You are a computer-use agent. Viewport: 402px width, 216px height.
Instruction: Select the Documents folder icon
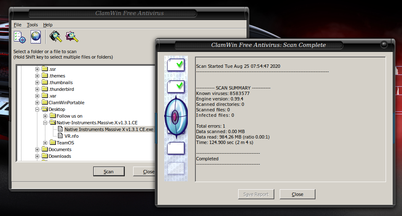pos(45,149)
